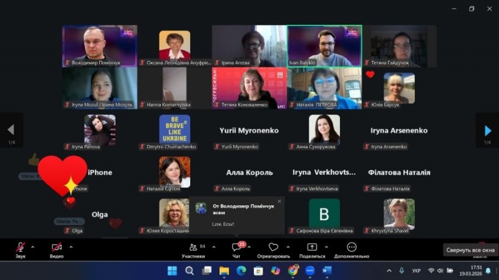The width and height of the screenshot is (499, 280).
Task: Unmute the microphone with the Звук button
Action: tap(21, 248)
